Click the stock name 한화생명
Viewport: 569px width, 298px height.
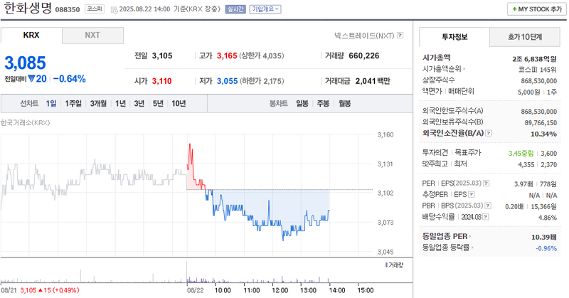28,8
